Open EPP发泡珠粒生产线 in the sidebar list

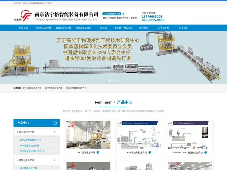(29, 145)
